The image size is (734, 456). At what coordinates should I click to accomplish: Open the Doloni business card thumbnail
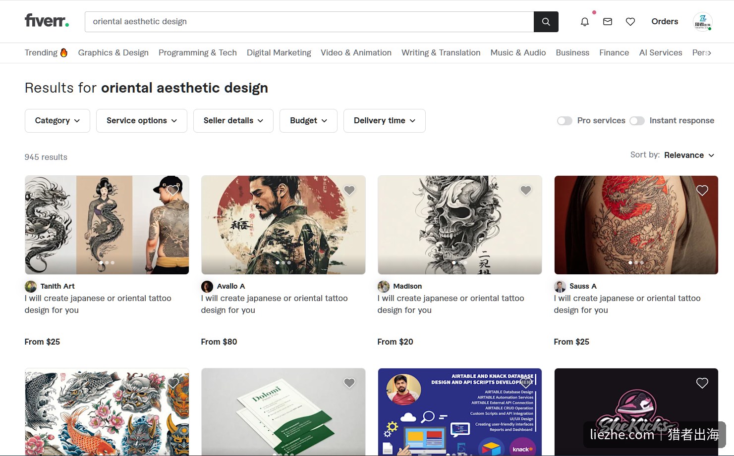pyautogui.click(x=283, y=412)
